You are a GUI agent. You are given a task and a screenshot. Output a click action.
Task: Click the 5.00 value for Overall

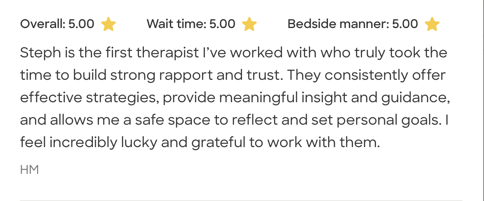[x=81, y=24]
